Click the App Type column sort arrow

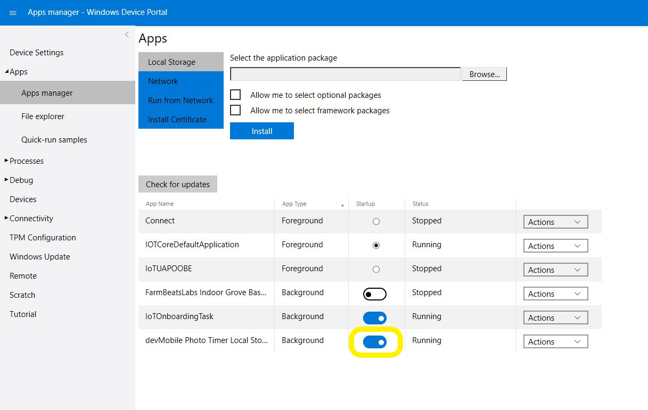click(342, 205)
